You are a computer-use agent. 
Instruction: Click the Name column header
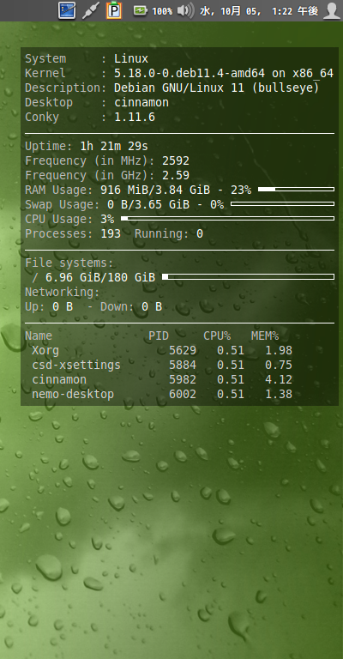[x=39, y=336]
